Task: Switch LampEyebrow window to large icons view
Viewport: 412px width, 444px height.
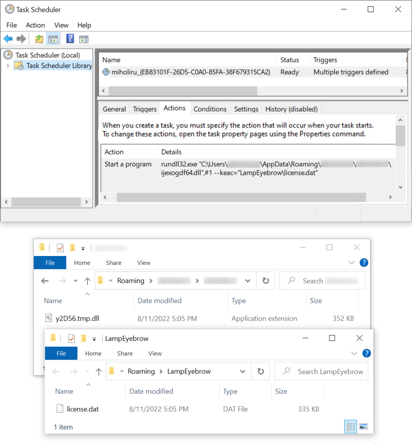Action: [x=363, y=427]
